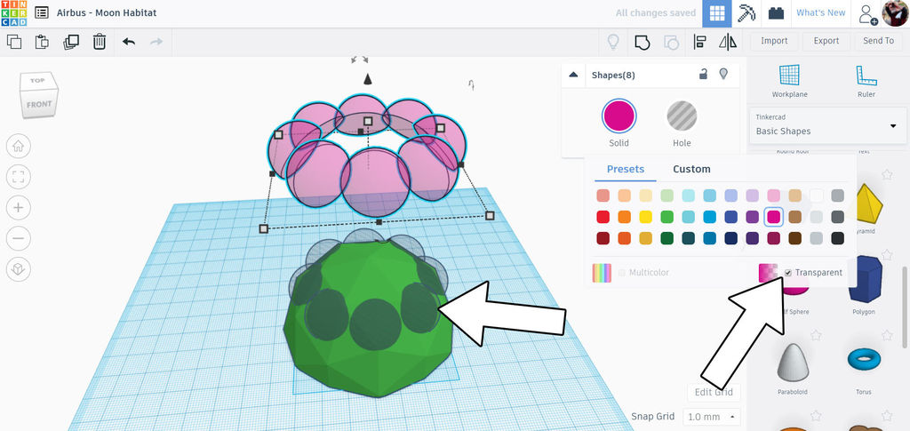
Task: Uncheck the Transparent checkbox
Action: [x=788, y=273]
